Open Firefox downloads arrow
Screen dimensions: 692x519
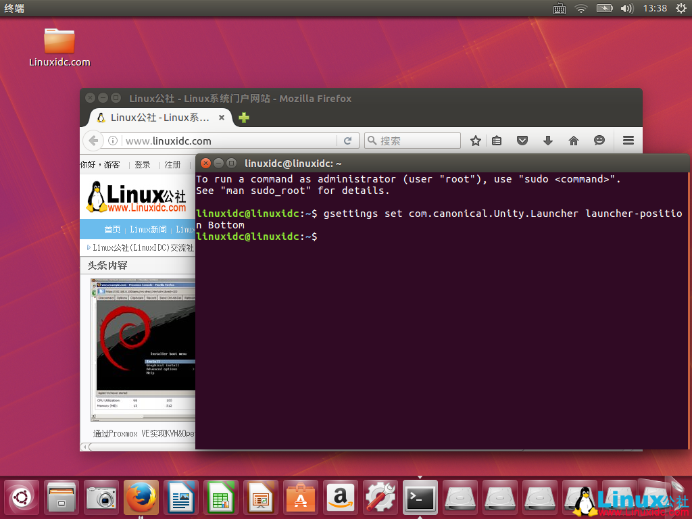(x=548, y=141)
